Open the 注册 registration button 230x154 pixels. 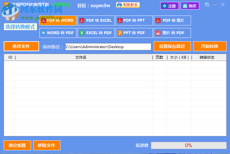pyautogui.click(x=170, y=6)
